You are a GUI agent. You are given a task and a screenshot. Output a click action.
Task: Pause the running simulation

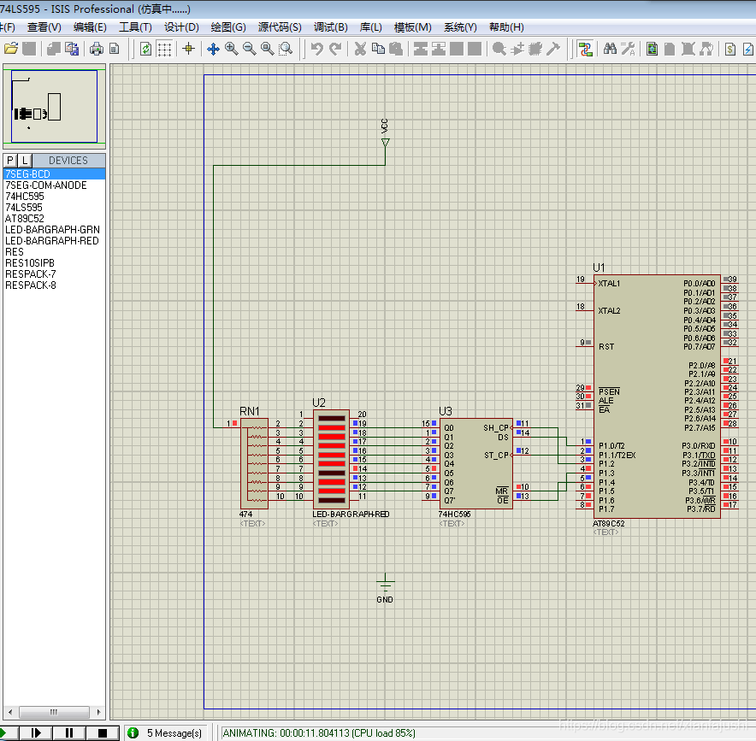[68, 732]
